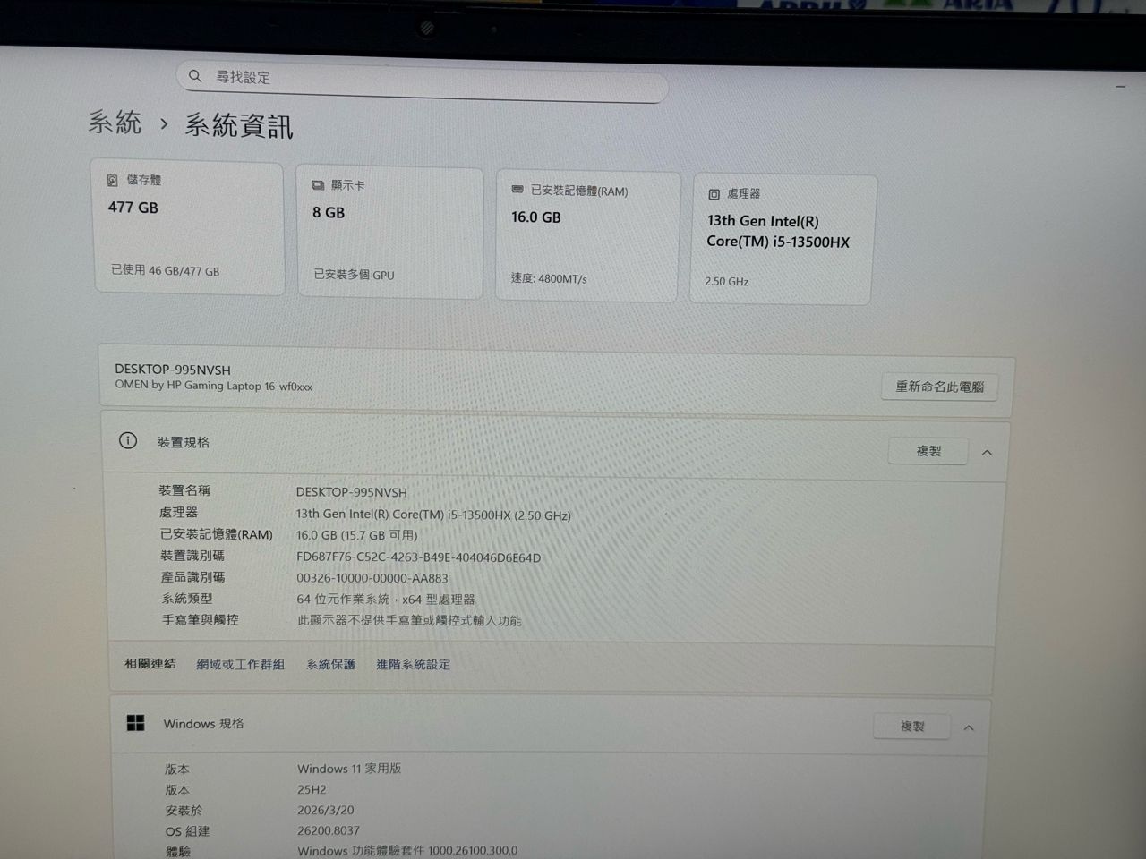1146x859 pixels.
Task: Click the 系統資訊 breadcrumb title
Action: click(239, 125)
